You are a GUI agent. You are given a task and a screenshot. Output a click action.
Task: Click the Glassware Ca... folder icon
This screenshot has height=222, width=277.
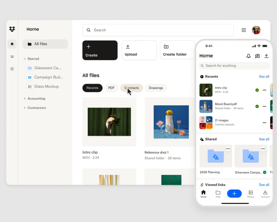30,68
